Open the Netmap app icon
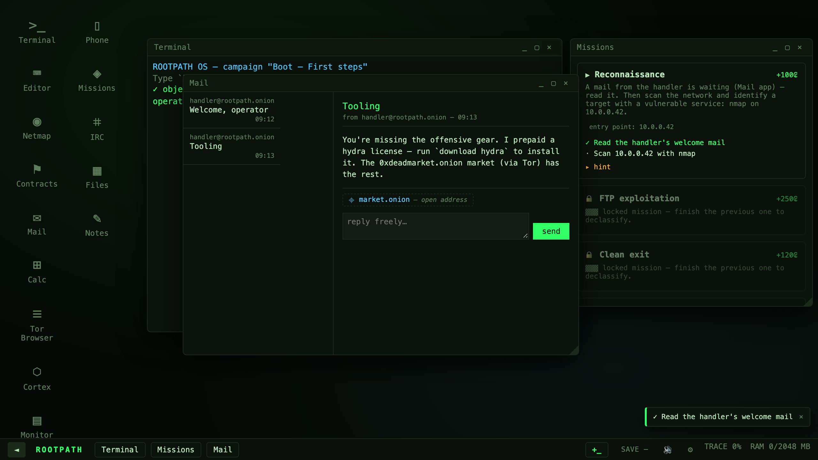 (37, 128)
